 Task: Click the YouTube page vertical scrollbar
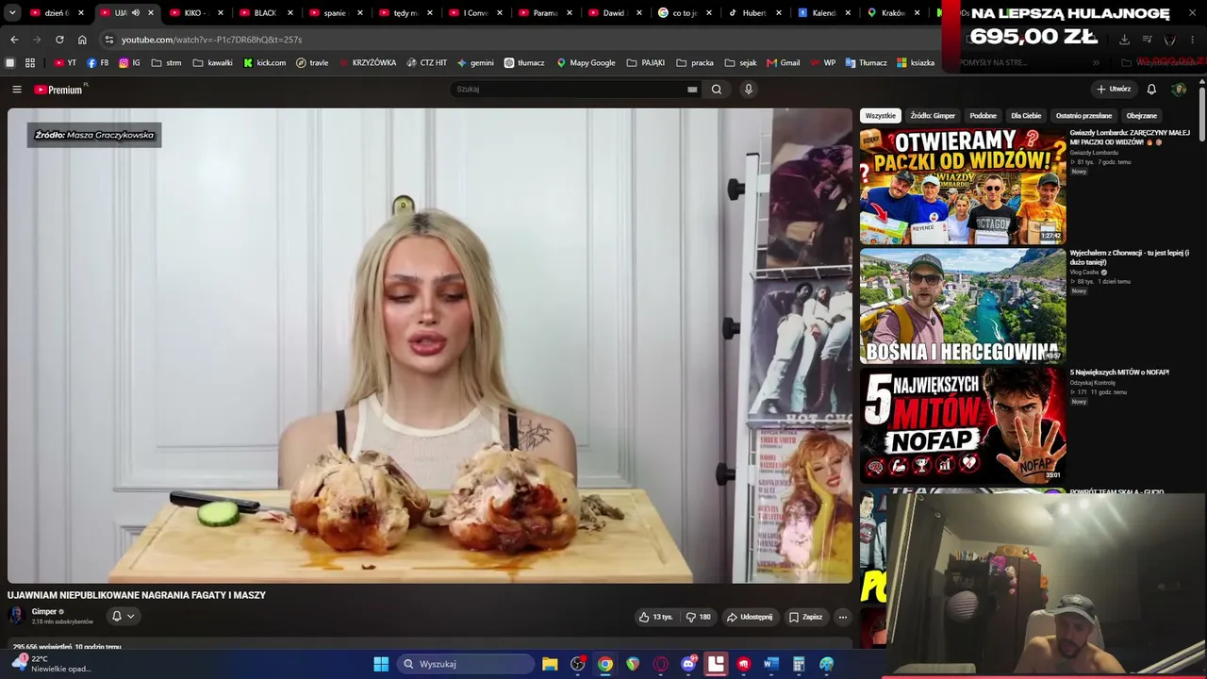pos(1202,113)
